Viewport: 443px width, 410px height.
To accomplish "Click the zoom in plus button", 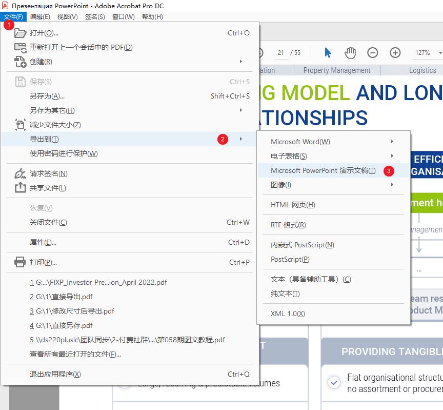I will pyautogui.click(x=395, y=53).
